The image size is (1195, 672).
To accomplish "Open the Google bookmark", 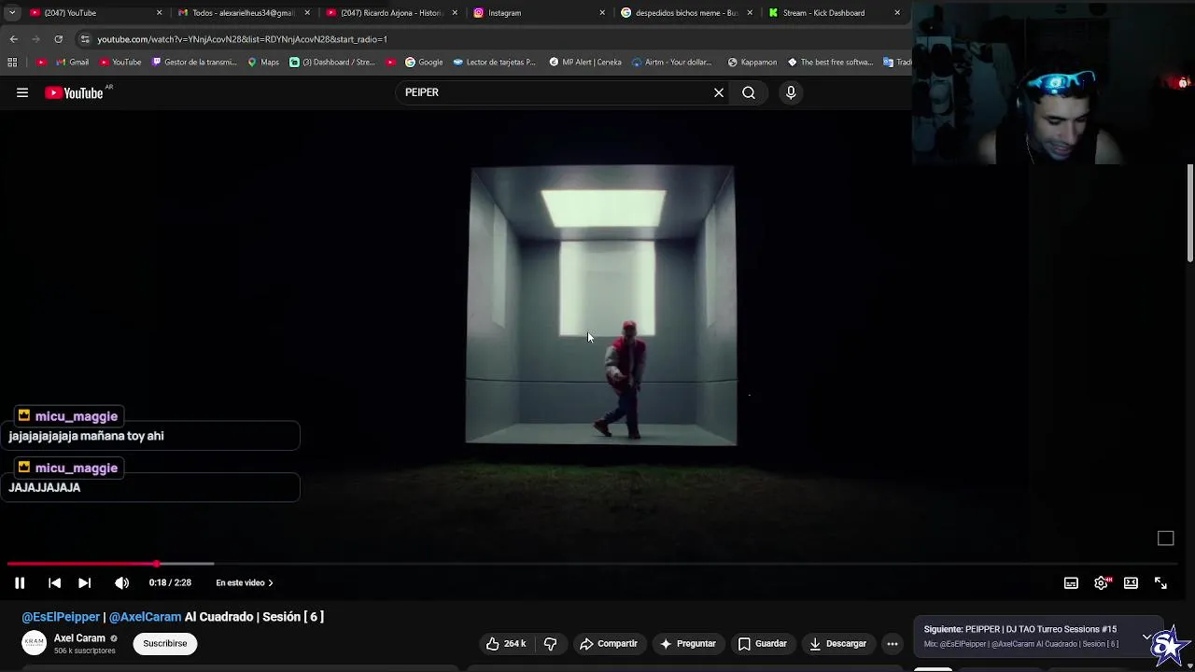I will [424, 63].
